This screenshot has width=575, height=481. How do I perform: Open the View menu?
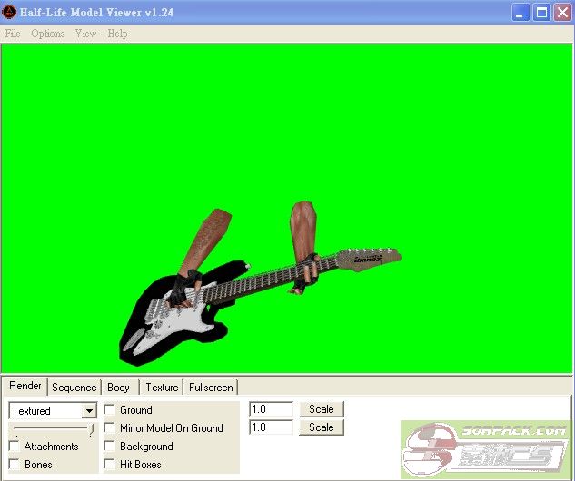point(85,34)
